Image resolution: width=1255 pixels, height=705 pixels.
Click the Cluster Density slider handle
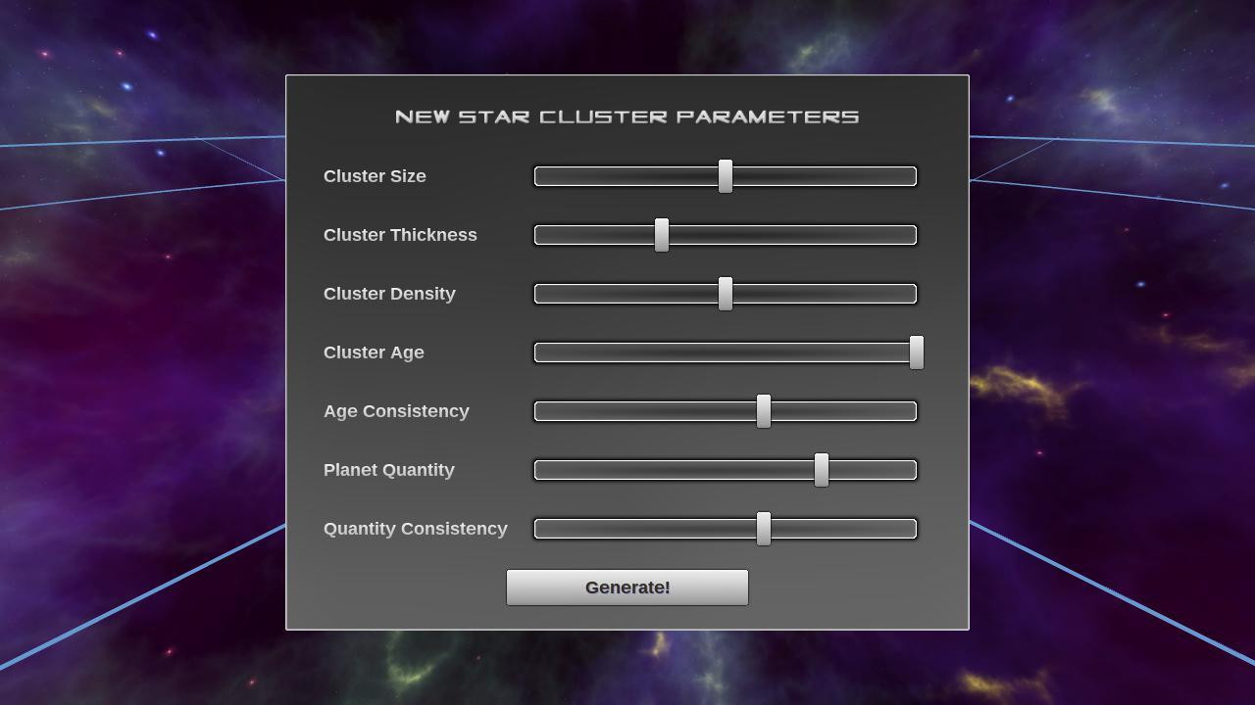(x=726, y=294)
